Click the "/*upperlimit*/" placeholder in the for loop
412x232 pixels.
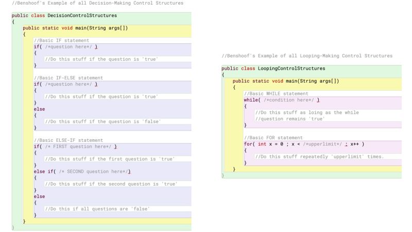pyautogui.click(x=322, y=144)
